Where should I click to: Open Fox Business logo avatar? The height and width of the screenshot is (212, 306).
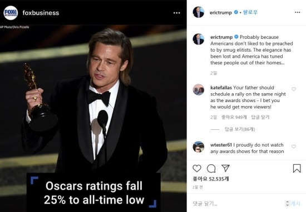click(x=11, y=13)
